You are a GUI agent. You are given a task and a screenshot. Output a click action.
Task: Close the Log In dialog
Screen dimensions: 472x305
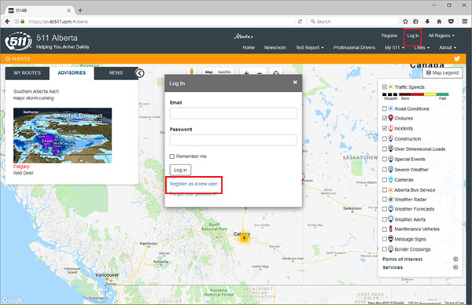pyautogui.click(x=295, y=82)
